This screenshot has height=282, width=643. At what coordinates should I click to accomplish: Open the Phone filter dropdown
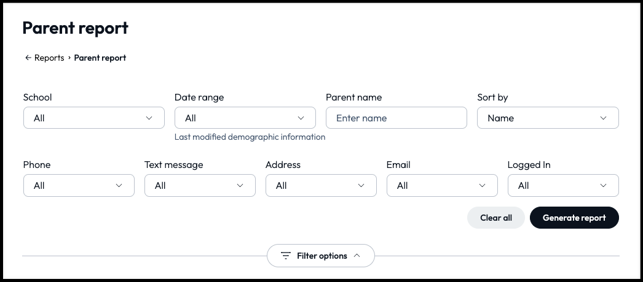78,185
